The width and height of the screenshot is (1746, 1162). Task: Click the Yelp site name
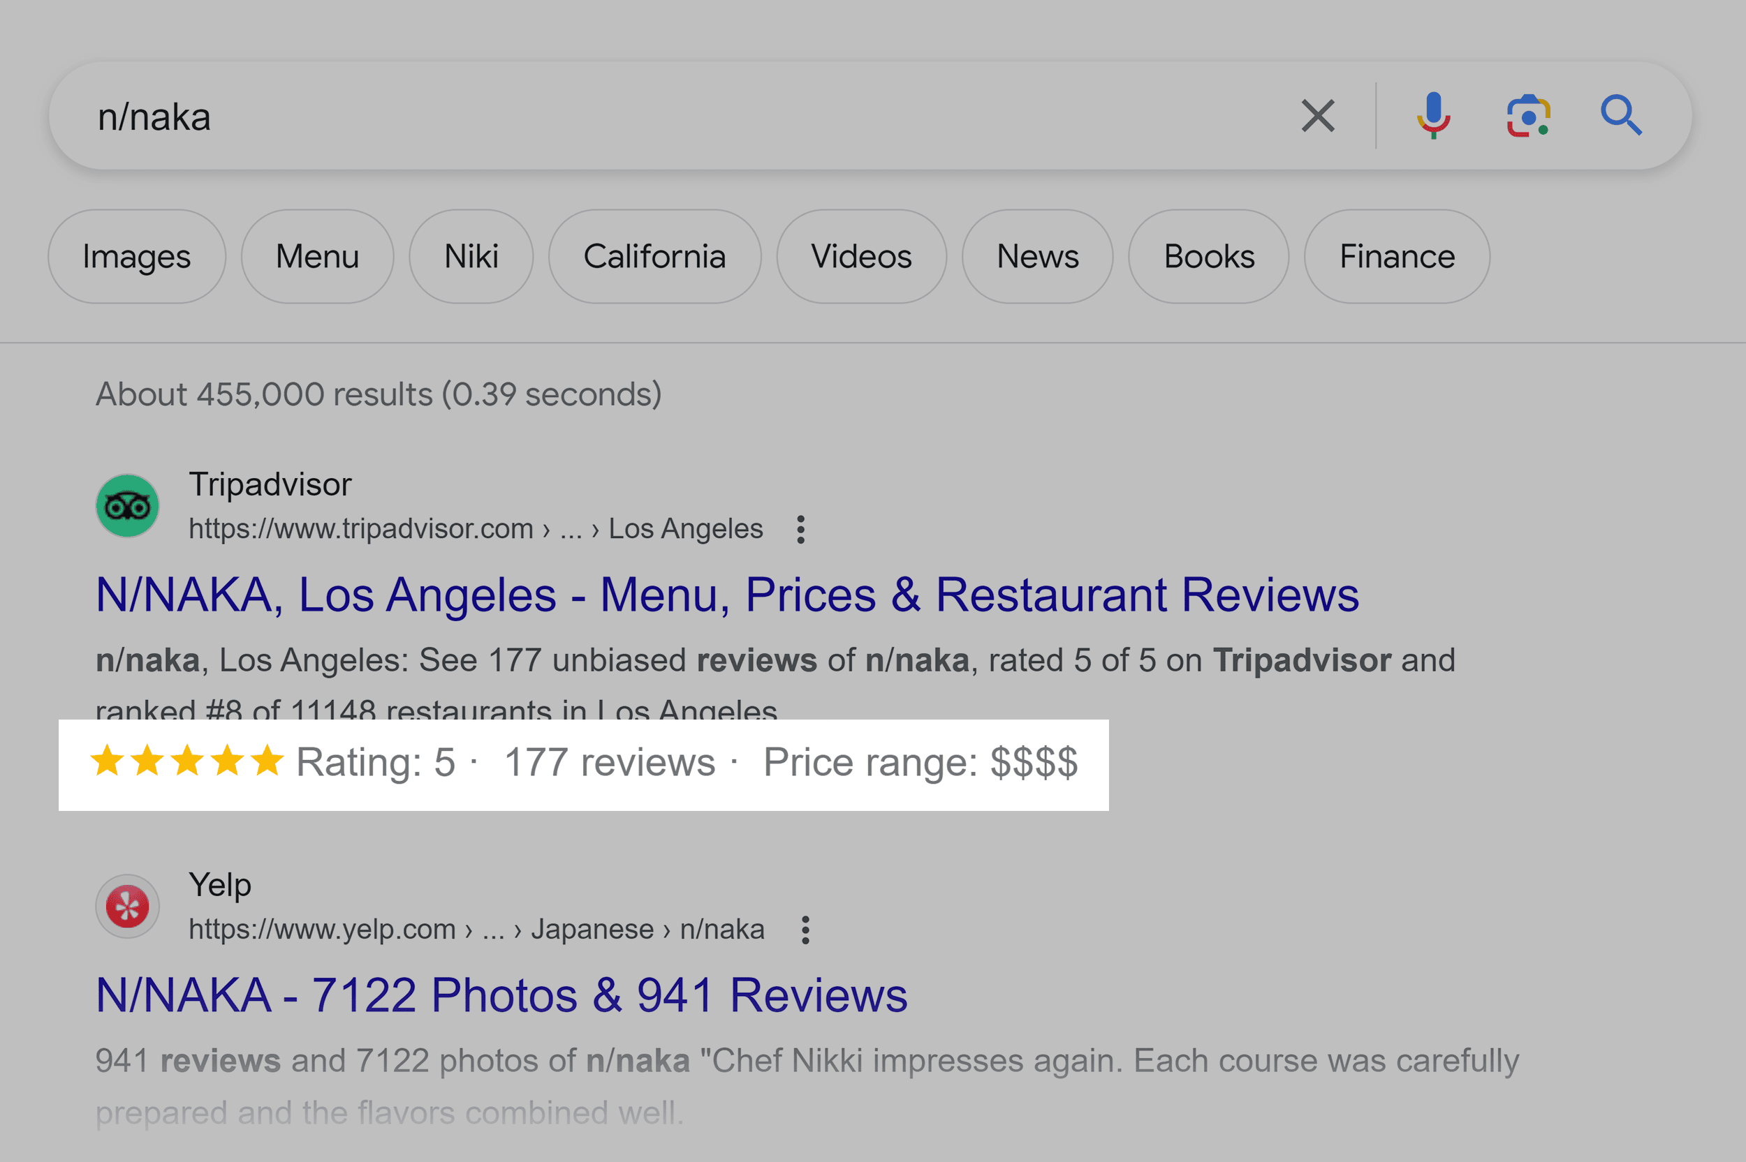click(220, 886)
